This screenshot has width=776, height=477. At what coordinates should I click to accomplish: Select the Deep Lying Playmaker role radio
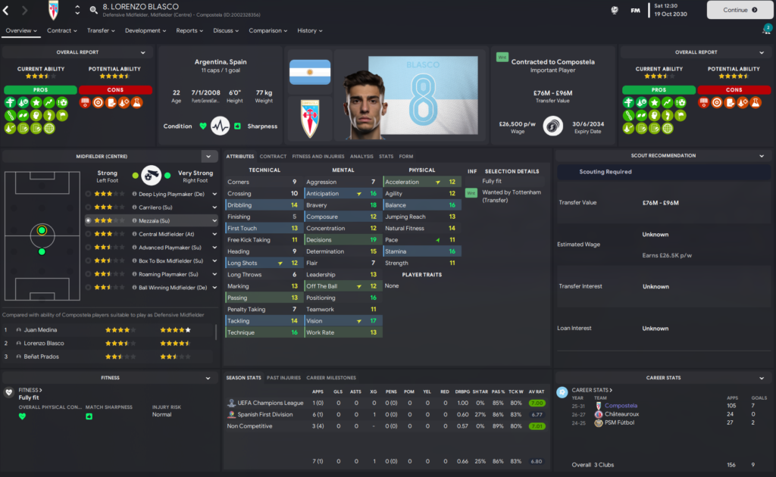[88, 195]
